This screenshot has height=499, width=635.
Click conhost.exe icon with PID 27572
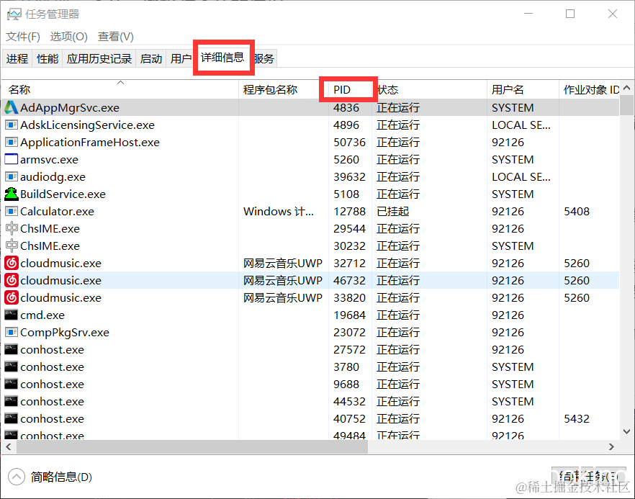11,349
